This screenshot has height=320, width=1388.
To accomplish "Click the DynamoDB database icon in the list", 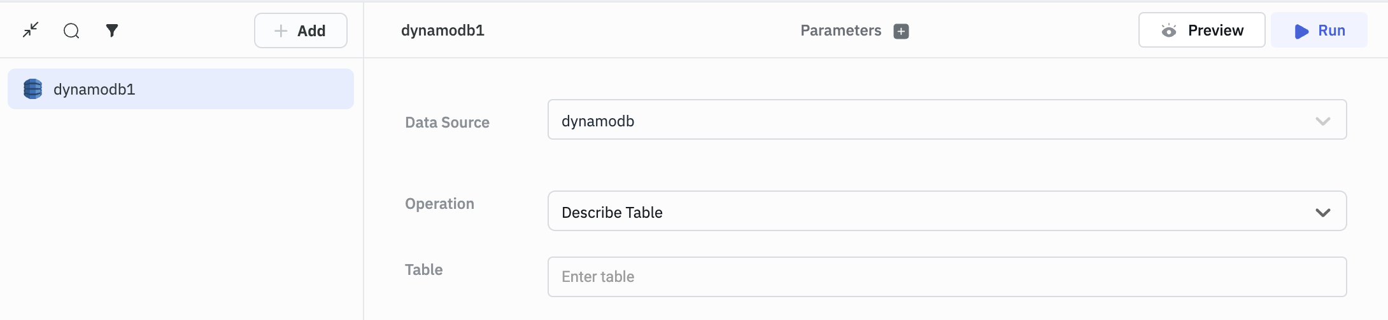I will [32, 89].
